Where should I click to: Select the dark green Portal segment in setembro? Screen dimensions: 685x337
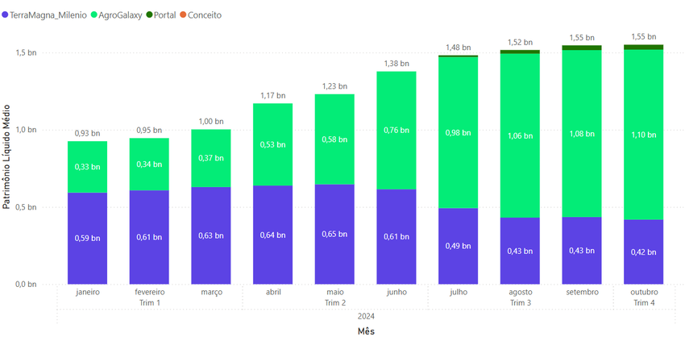pos(582,48)
